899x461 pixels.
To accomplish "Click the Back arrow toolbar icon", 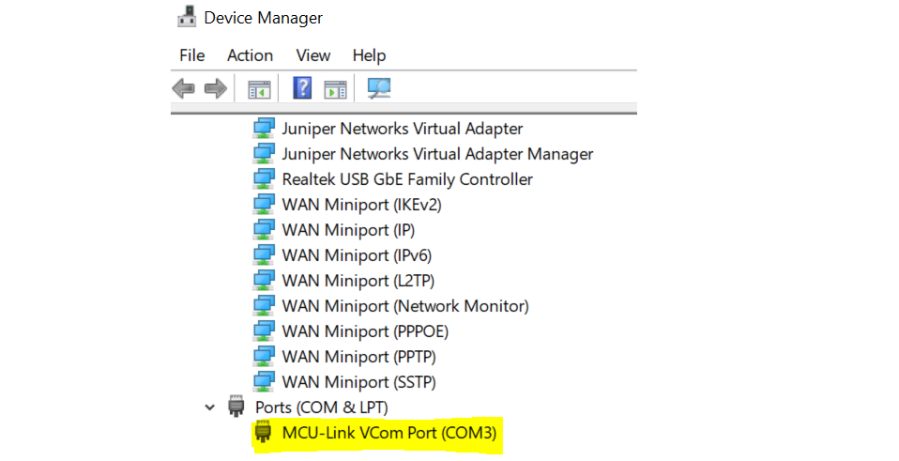I will (184, 89).
